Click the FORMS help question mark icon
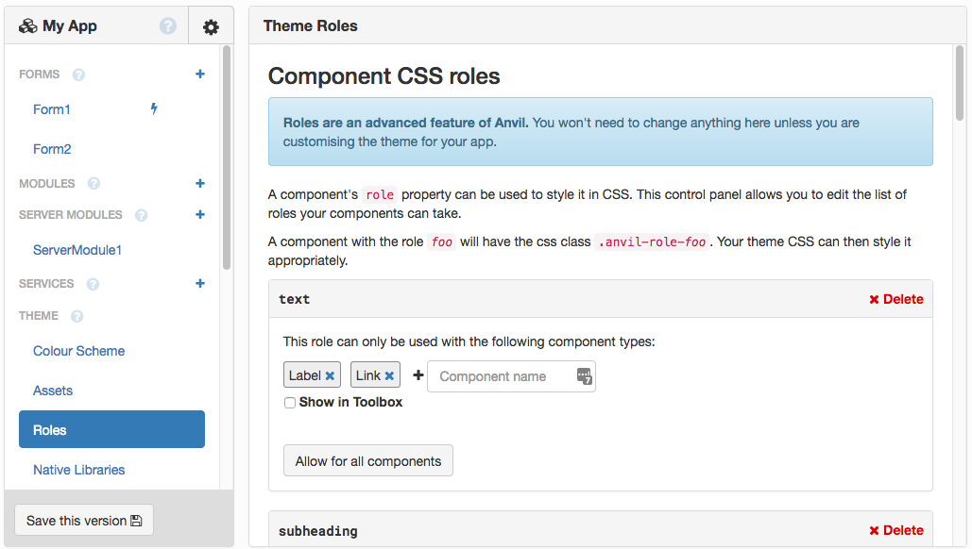 pos(77,75)
